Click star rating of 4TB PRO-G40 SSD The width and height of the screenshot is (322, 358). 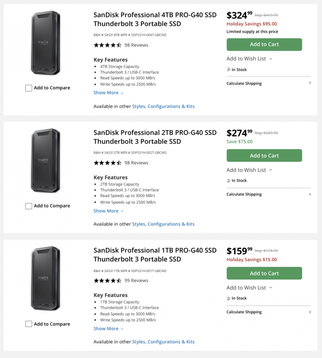pos(107,45)
